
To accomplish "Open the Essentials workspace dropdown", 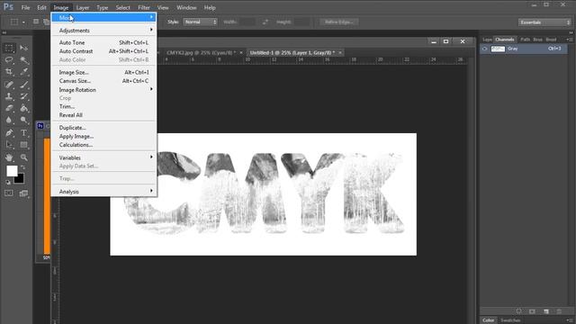I will [544, 22].
